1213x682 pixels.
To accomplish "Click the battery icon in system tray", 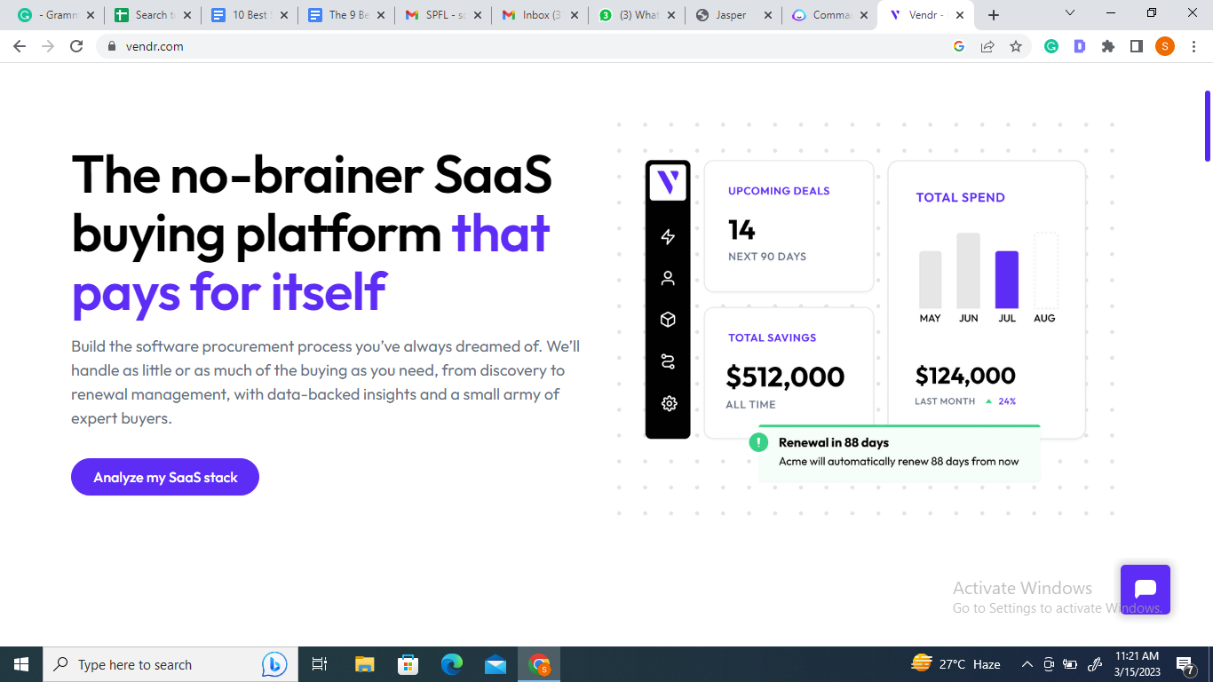I will click(1070, 664).
